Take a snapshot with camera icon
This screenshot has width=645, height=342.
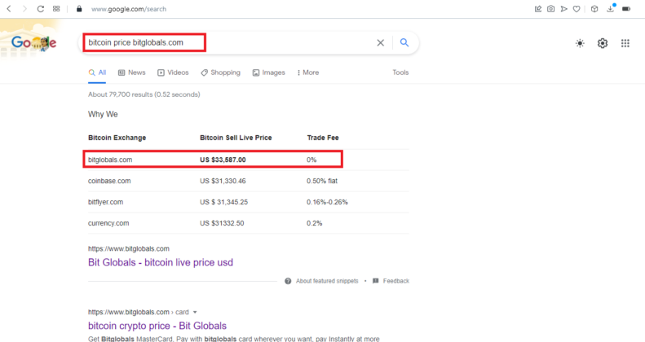coord(550,9)
